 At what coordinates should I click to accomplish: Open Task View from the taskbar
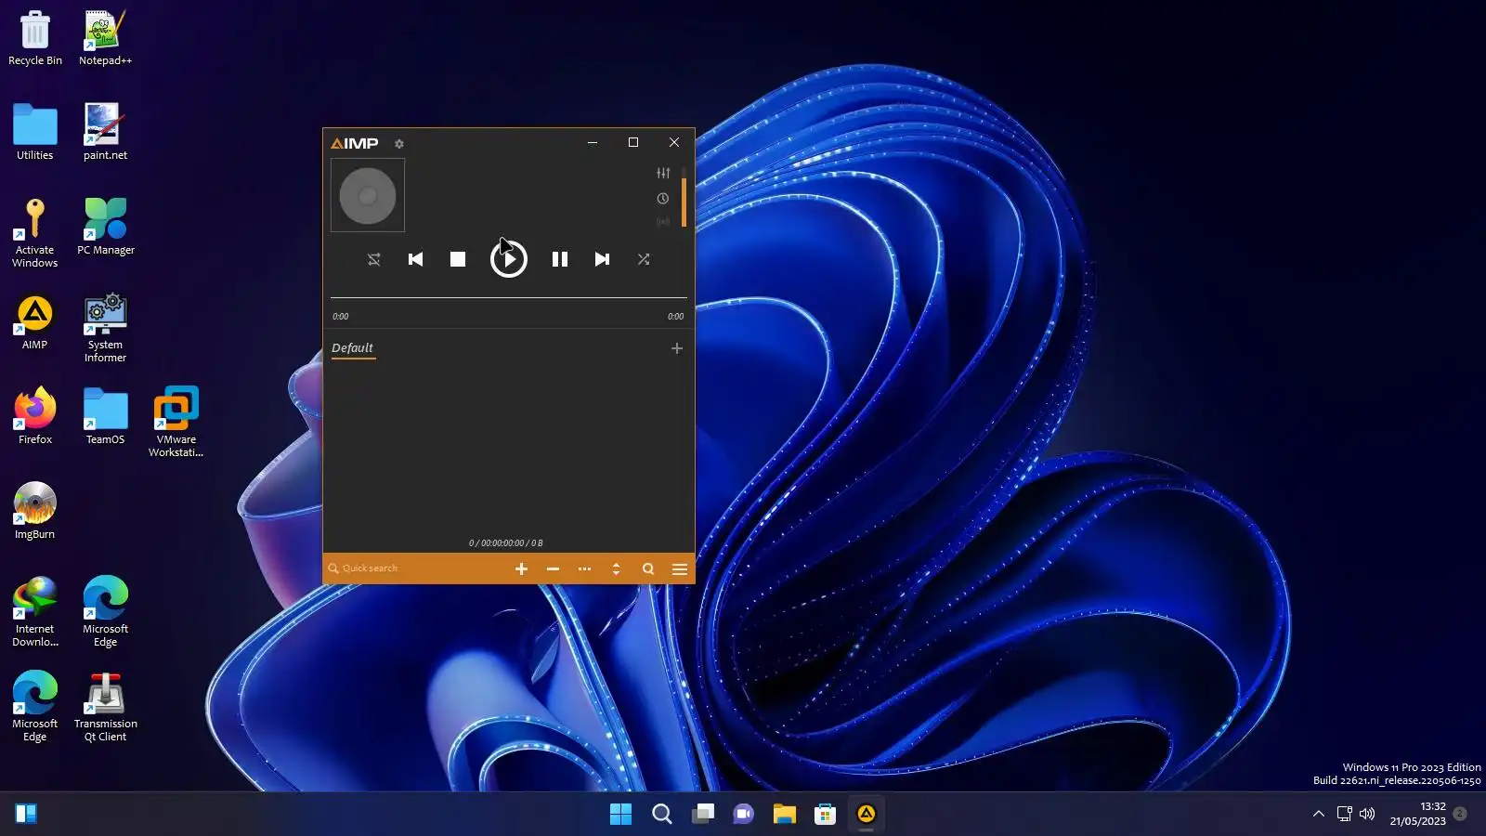pyautogui.click(x=703, y=815)
